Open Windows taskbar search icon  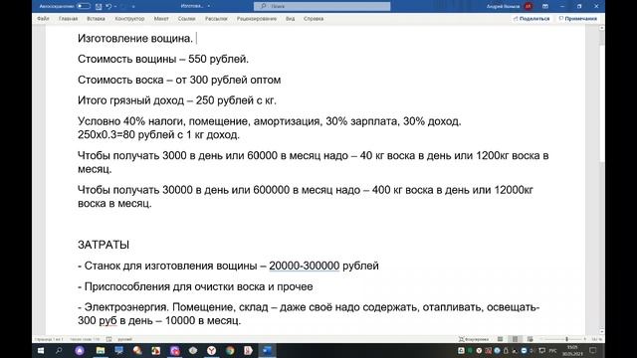59,351
